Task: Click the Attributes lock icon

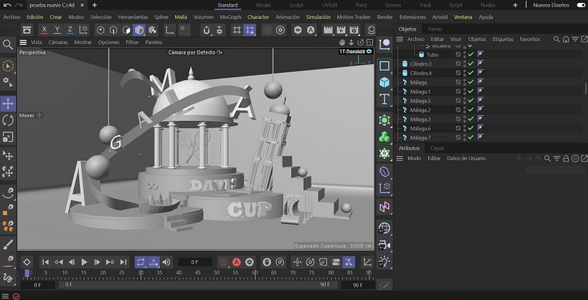Action: [566, 159]
